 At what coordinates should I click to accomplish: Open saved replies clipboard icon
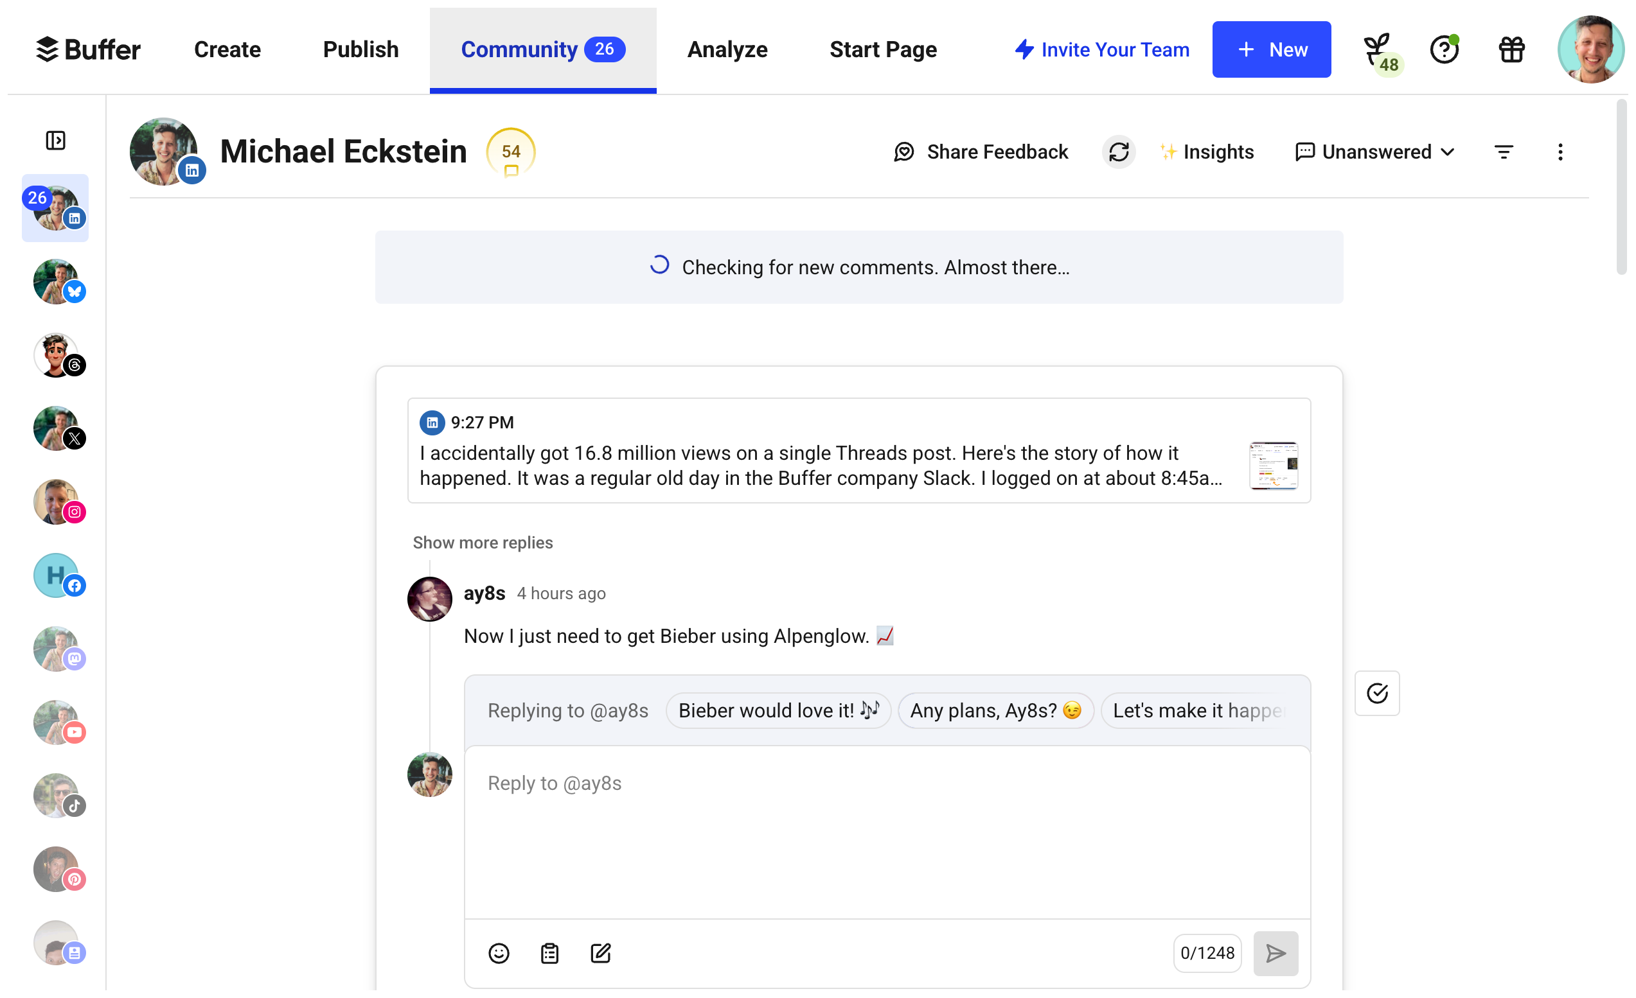(549, 953)
